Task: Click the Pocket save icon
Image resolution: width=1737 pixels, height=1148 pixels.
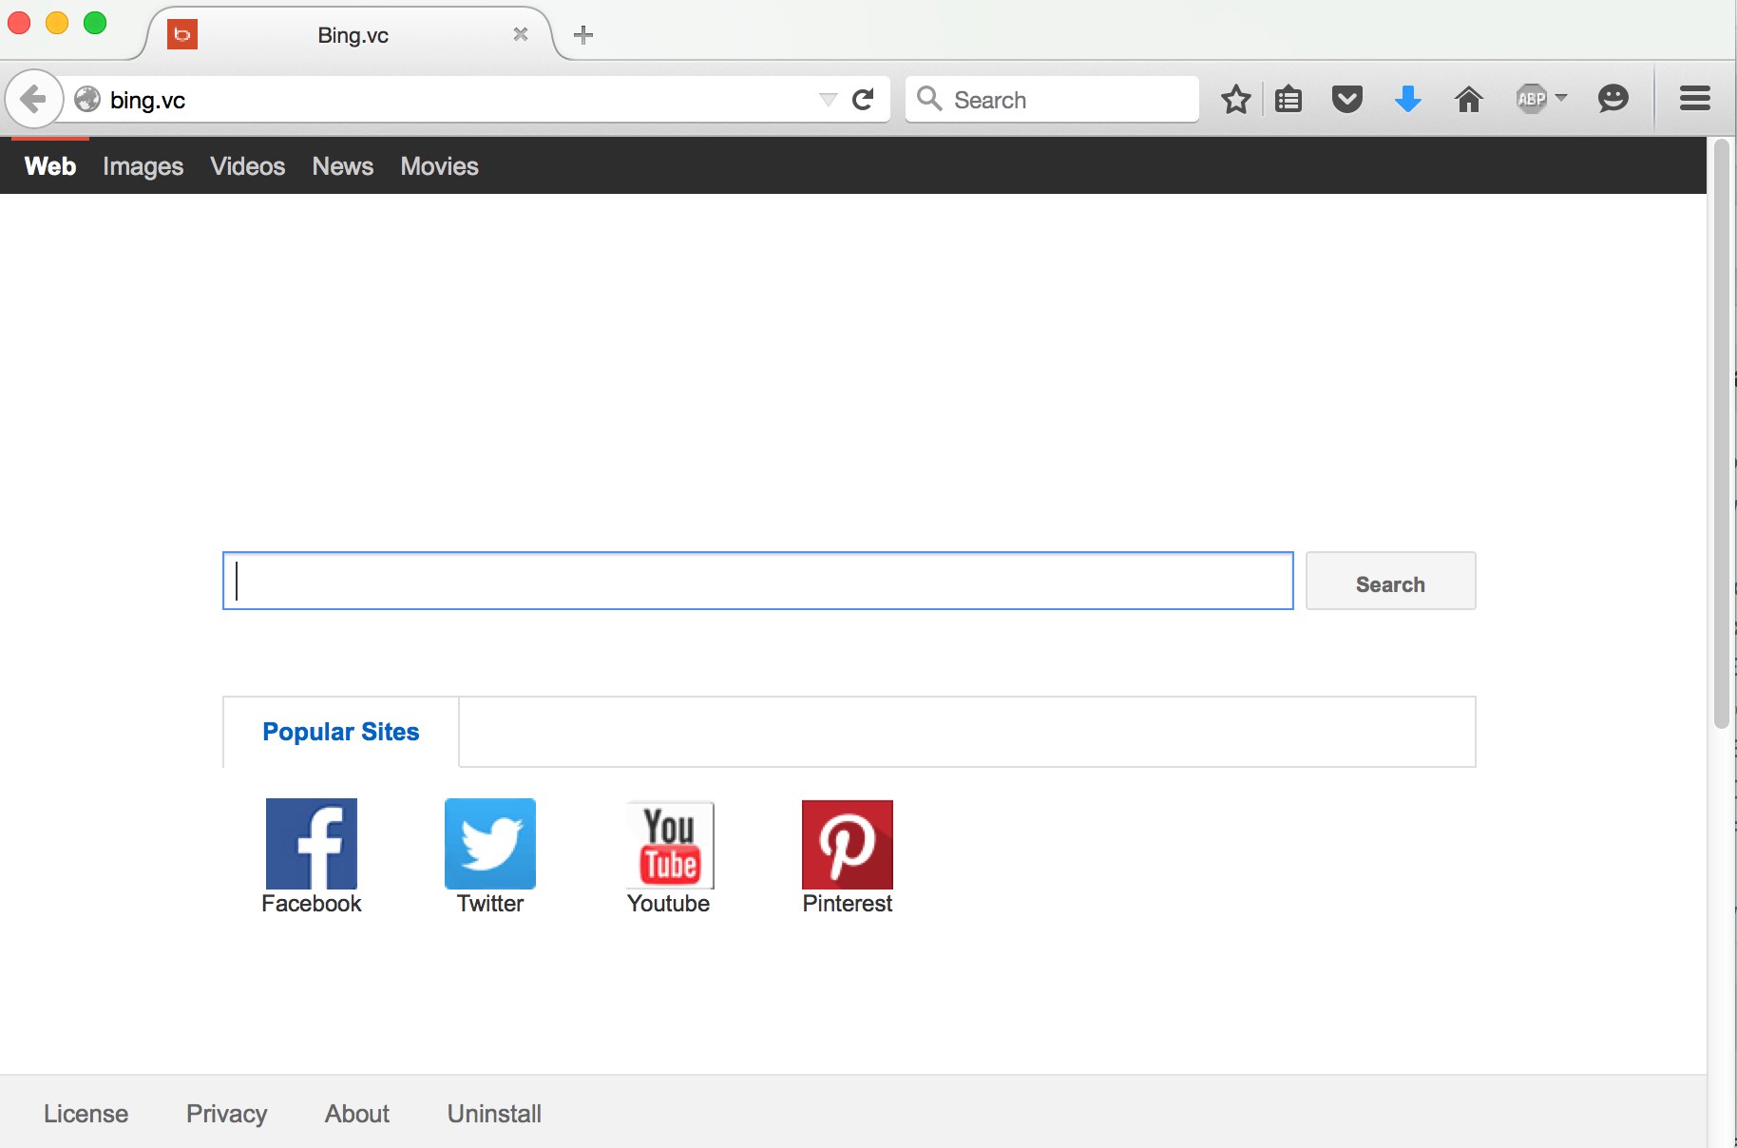Action: pyautogui.click(x=1346, y=100)
